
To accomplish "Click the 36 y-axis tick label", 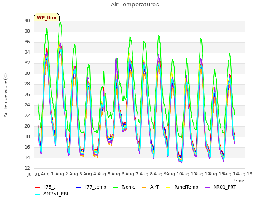I will coord(27,42).
